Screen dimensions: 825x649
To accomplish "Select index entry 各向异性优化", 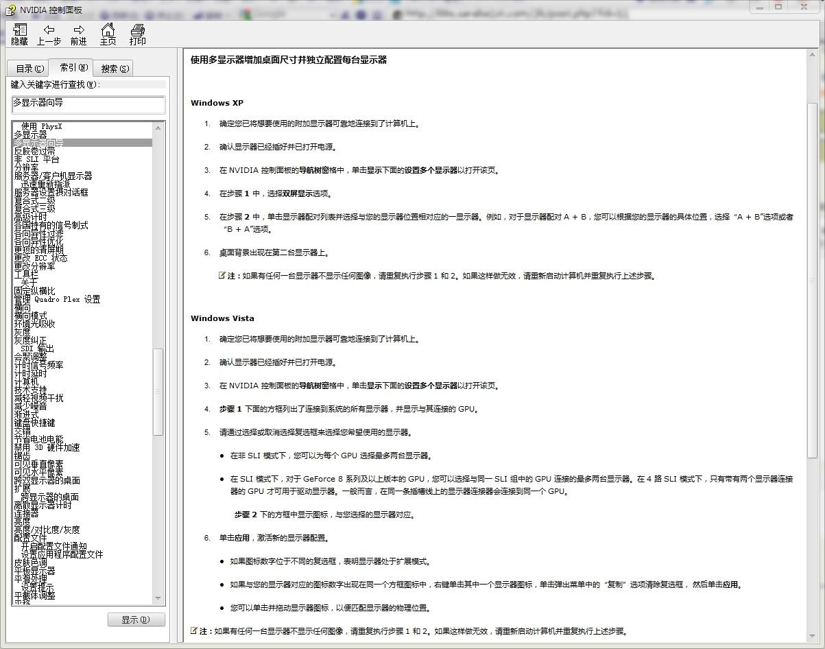I will click(38, 242).
